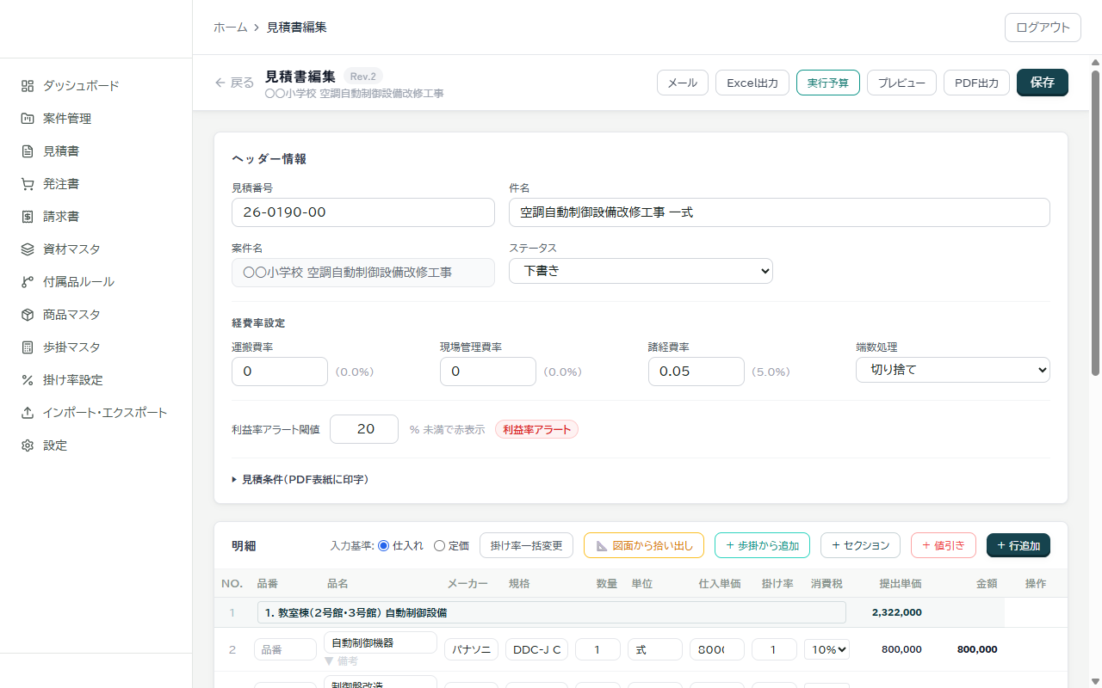Click the Excel出力 button

click(x=752, y=83)
